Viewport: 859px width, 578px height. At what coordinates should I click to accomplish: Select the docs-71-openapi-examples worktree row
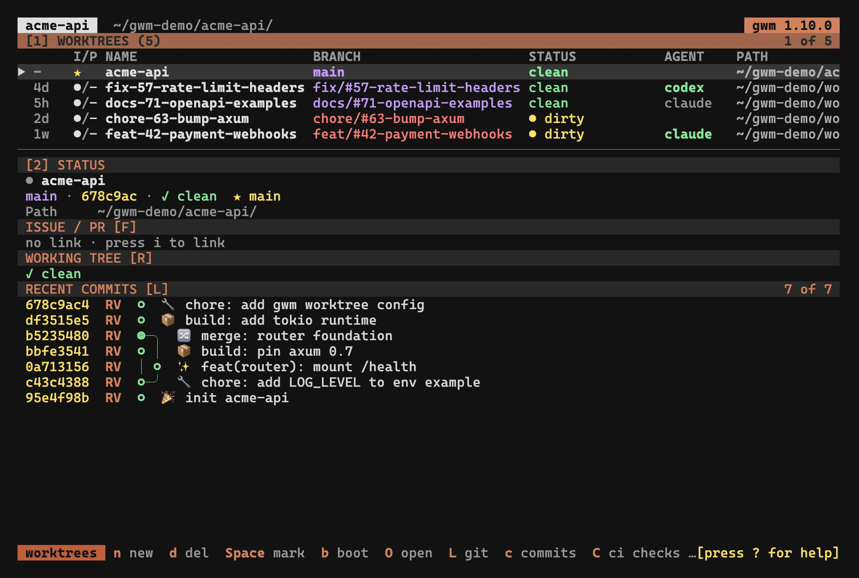pos(429,103)
